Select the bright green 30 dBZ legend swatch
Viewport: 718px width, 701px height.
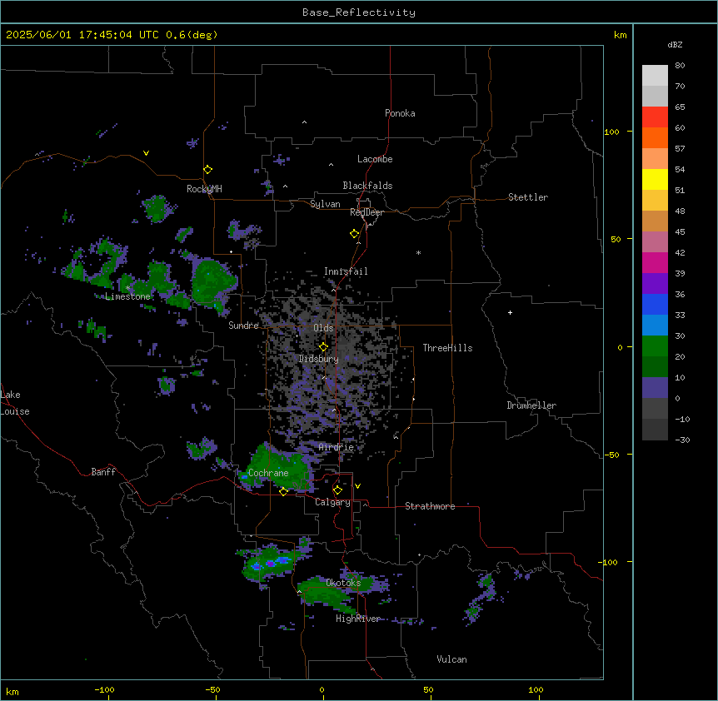[655, 346]
